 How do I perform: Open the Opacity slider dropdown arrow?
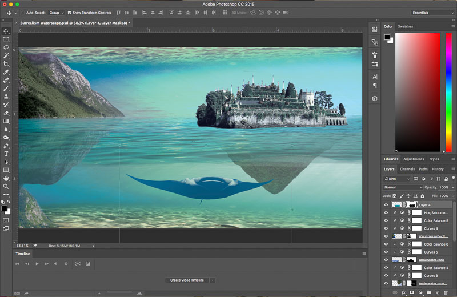pos(452,187)
